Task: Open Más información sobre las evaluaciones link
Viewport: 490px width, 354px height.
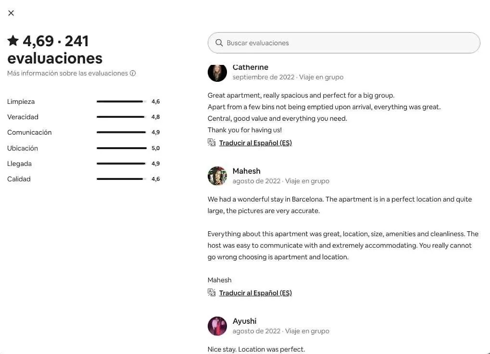Action: [x=67, y=73]
